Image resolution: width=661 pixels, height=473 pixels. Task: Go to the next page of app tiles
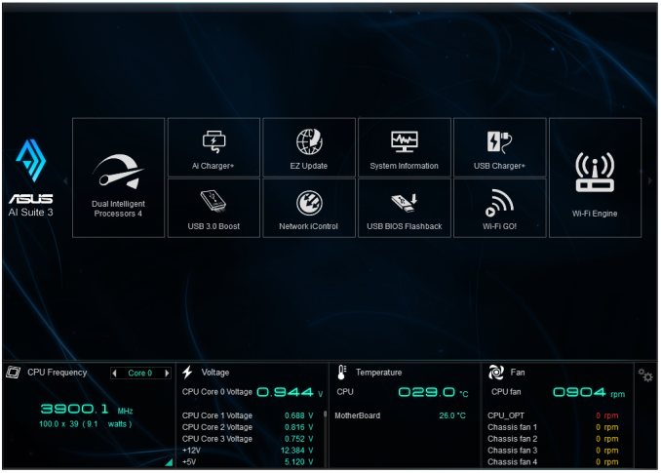pyautogui.click(x=650, y=180)
